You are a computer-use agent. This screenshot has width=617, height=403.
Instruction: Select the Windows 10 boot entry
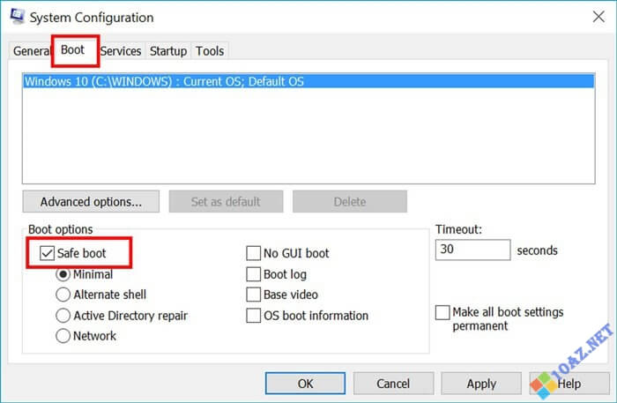pyautogui.click(x=164, y=81)
